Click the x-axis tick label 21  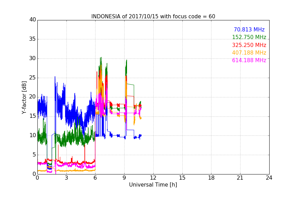point(240,178)
